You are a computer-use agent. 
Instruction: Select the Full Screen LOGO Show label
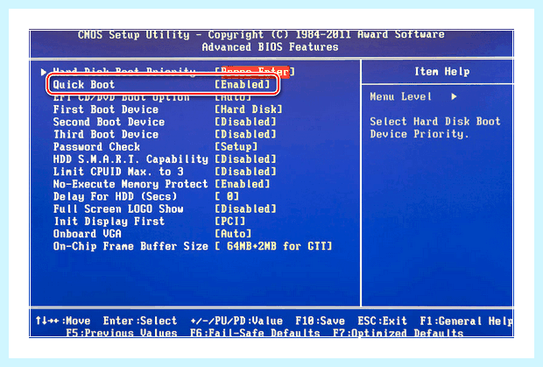(x=118, y=209)
